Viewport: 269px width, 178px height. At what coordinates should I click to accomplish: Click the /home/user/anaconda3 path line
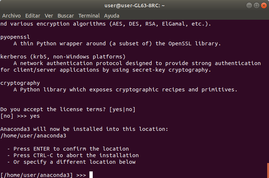pyautogui.click(x=33, y=136)
